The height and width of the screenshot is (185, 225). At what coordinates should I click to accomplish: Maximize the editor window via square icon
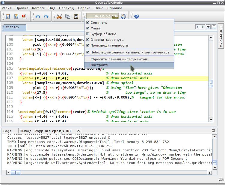coord(214,27)
